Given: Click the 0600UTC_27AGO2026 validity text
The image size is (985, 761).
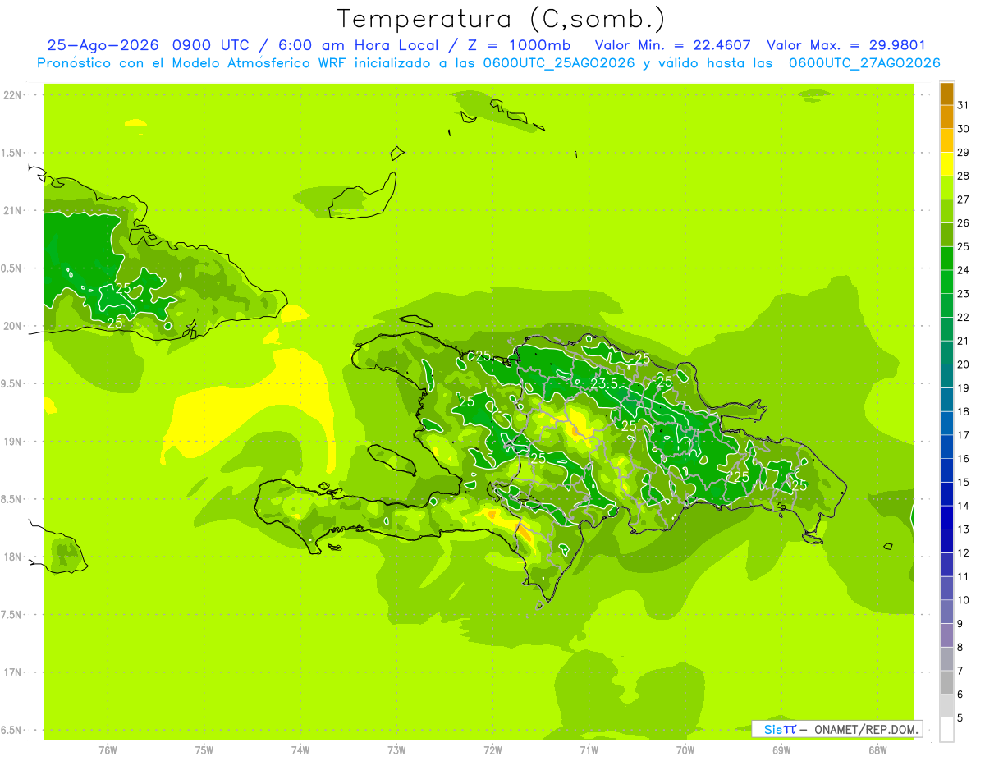Looking at the screenshot, I should (x=864, y=63).
